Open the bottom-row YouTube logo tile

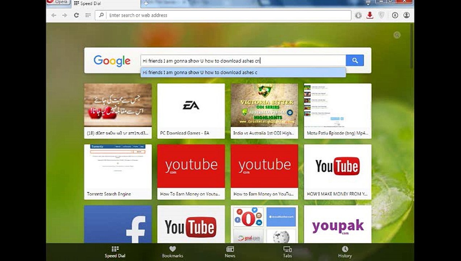tap(191, 224)
